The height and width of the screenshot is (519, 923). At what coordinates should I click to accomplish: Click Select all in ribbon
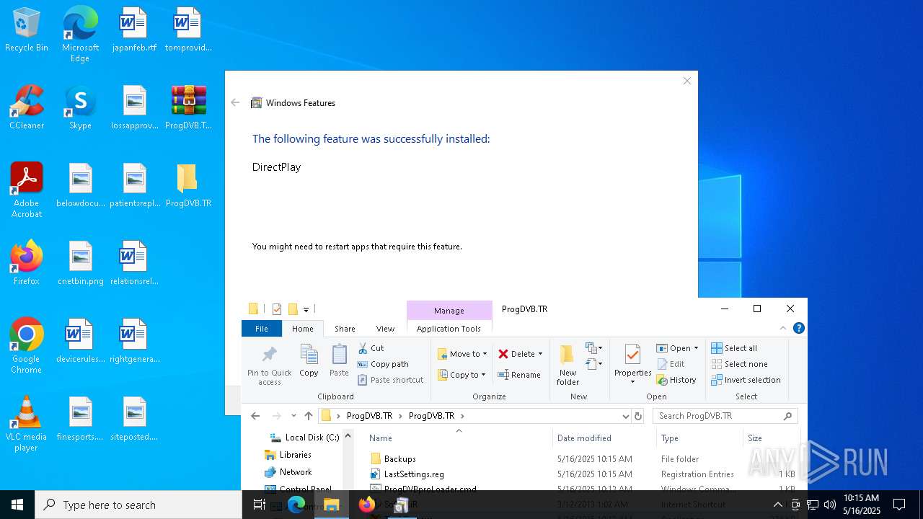click(x=734, y=348)
